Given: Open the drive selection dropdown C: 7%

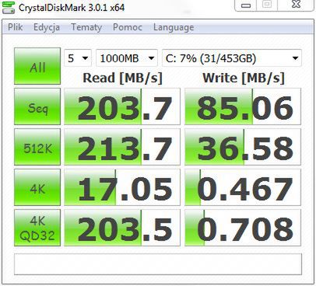Looking at the screenshot, I should tap(232, 58).
